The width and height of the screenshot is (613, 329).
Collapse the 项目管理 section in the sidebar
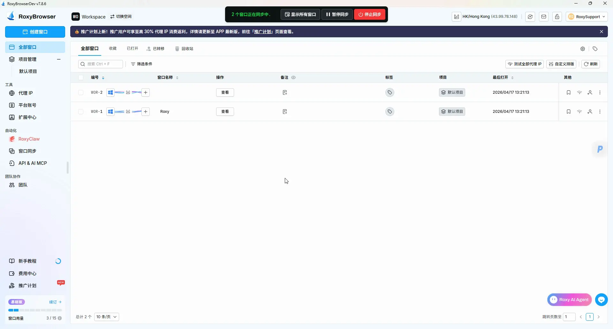pyautogui.click(x=59, y=59)
